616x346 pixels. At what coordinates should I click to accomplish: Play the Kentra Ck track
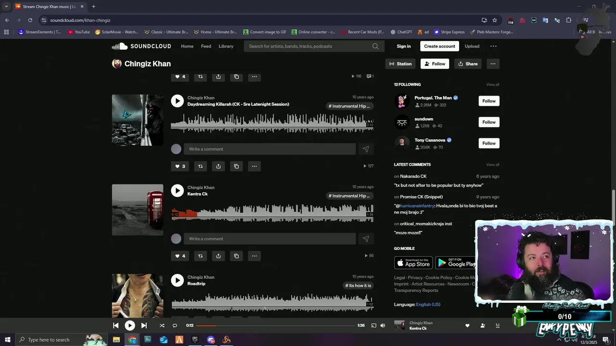[x=178, y=191]
